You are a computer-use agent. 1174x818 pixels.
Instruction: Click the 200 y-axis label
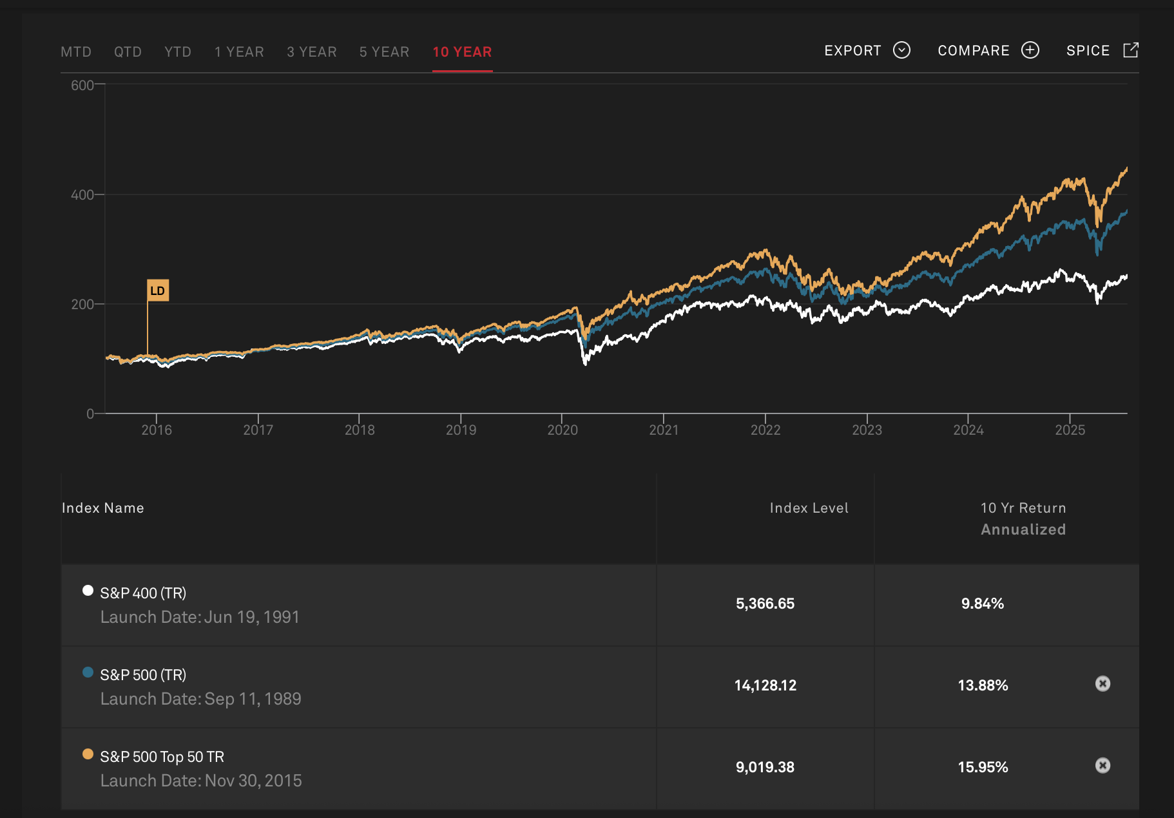(x=82, y=305)
